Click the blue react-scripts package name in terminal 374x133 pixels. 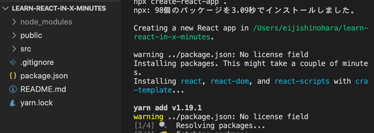point(302,81)
